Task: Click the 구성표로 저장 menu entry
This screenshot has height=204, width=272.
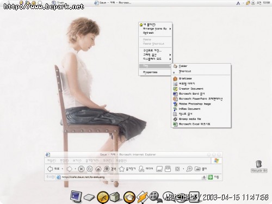Action: [x=155, y=51]
